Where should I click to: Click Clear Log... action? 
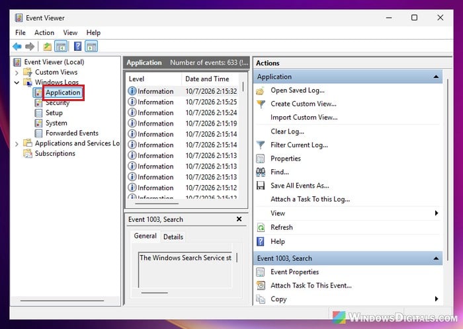[x=287, y=131]
